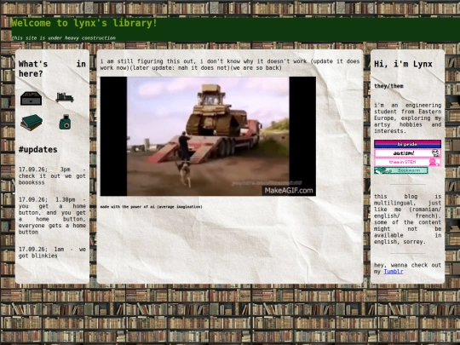Viewport: 460px width, 345px height.
Task: Click the bookshelf icon
Action: click(65, 97)
